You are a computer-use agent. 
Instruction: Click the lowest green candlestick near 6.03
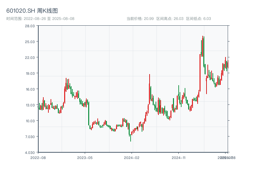(x=131, y=138)
